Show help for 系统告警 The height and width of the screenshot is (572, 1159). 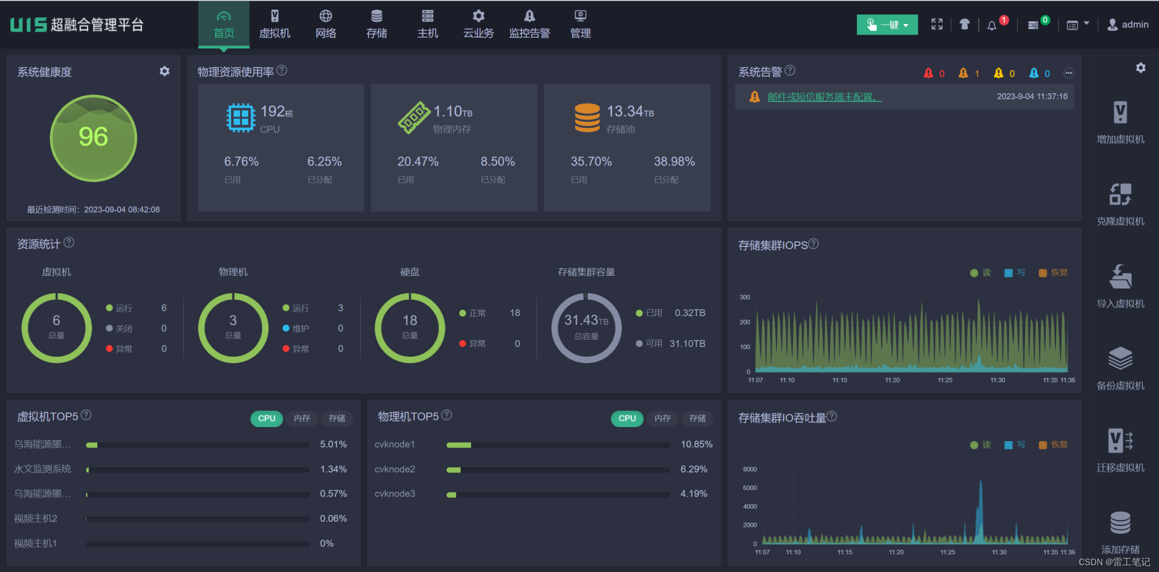click(x=790, y=70)
